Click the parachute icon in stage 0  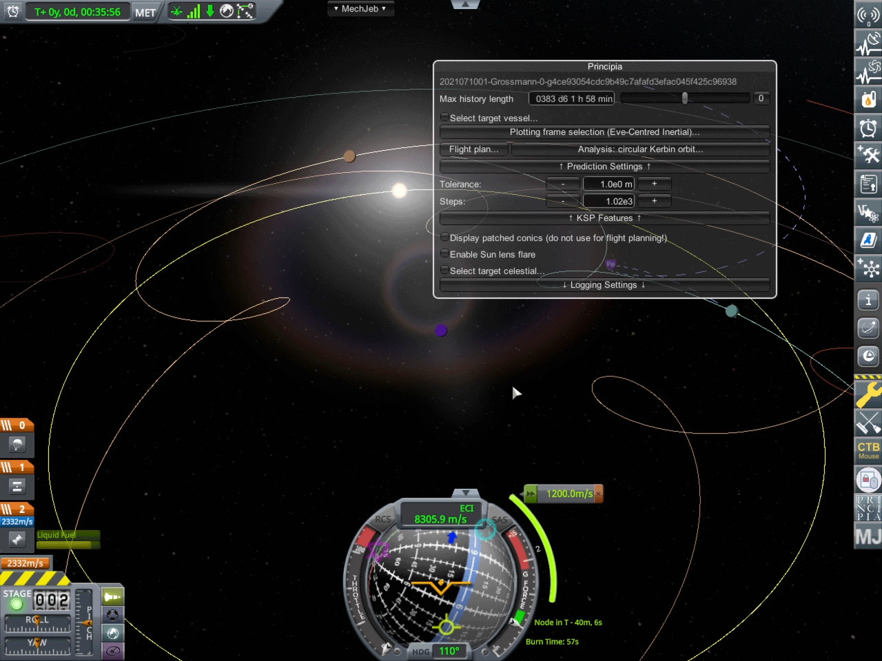pos(17,444)
